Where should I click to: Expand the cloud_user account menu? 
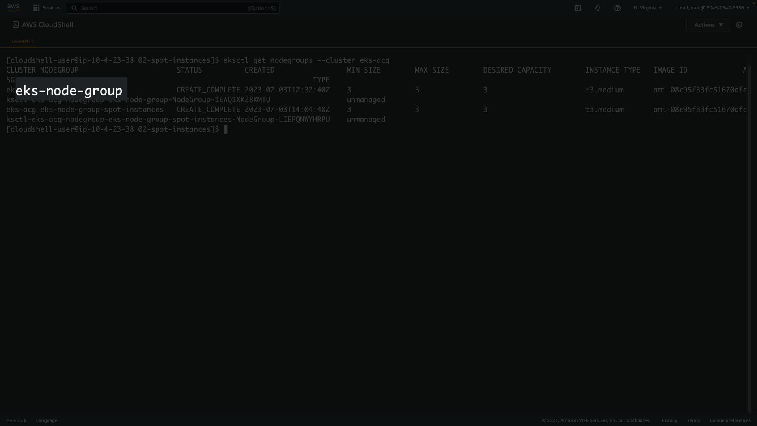[x=712, y=8]
